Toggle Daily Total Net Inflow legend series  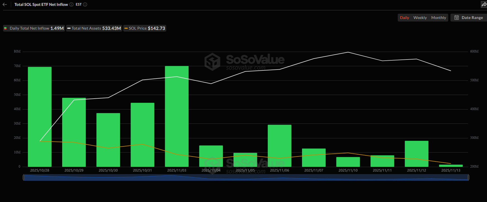coord(34,28)
